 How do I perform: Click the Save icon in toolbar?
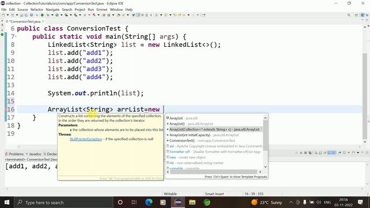click(21, 15)
